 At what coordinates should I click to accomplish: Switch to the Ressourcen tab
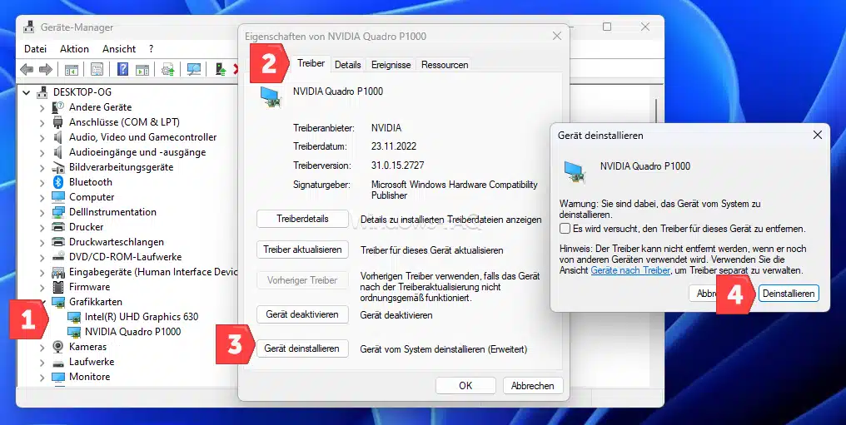point(445,65)
